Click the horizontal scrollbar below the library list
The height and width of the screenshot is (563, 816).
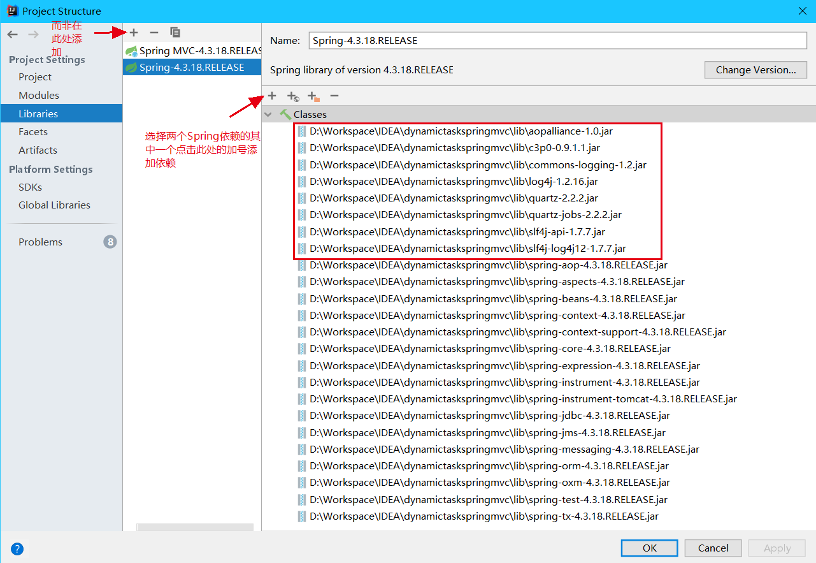pos(194,527)
